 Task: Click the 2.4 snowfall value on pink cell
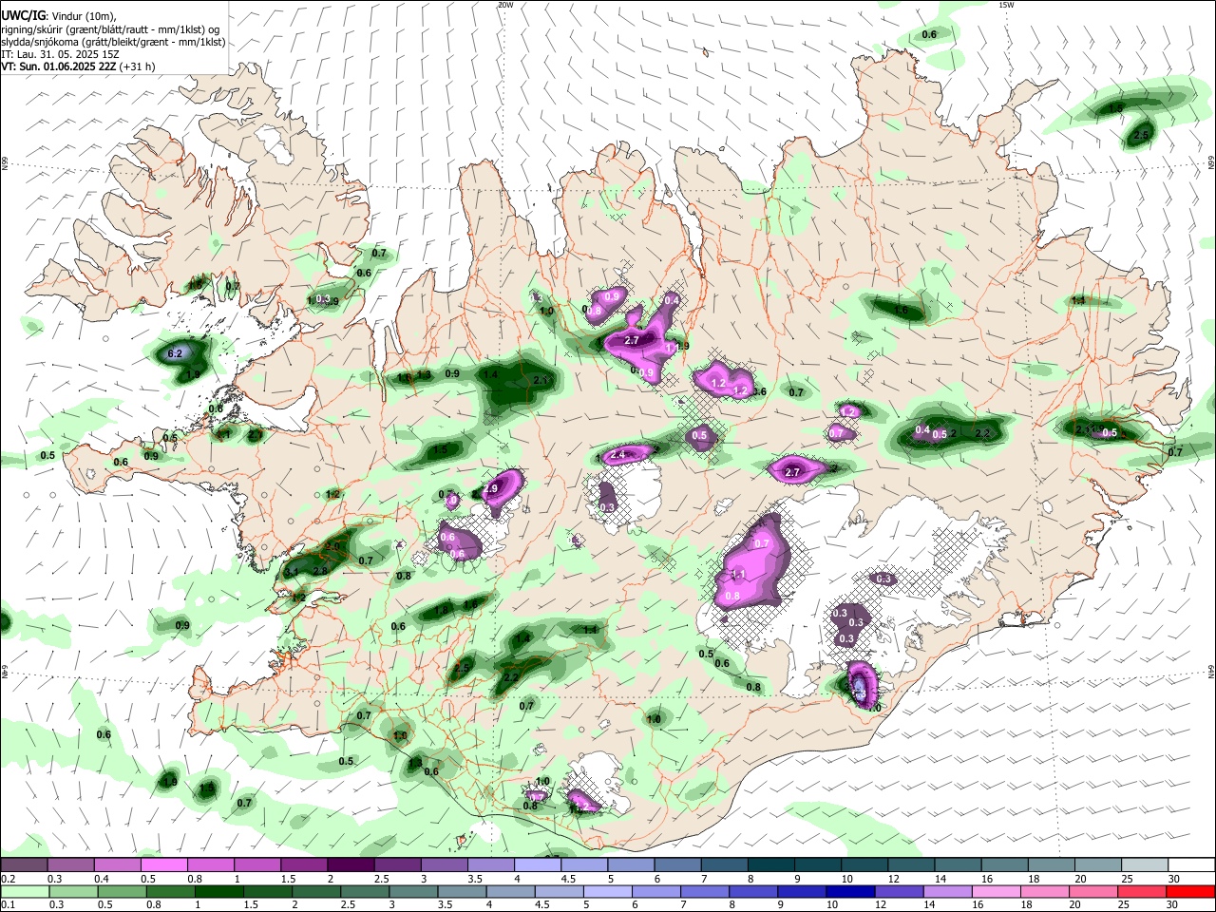pos(617,455)
